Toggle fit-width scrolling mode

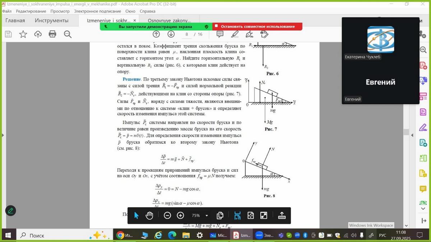(237, 215)
